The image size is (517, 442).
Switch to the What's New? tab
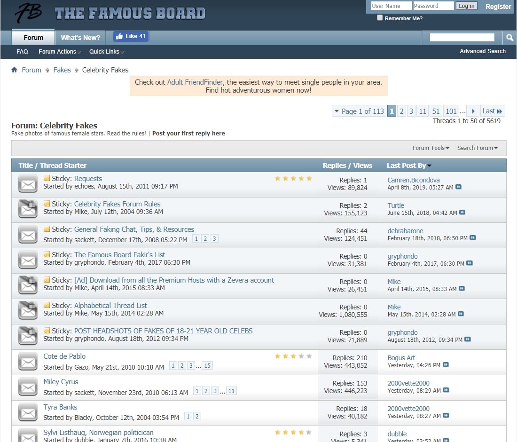pos(81,38)
